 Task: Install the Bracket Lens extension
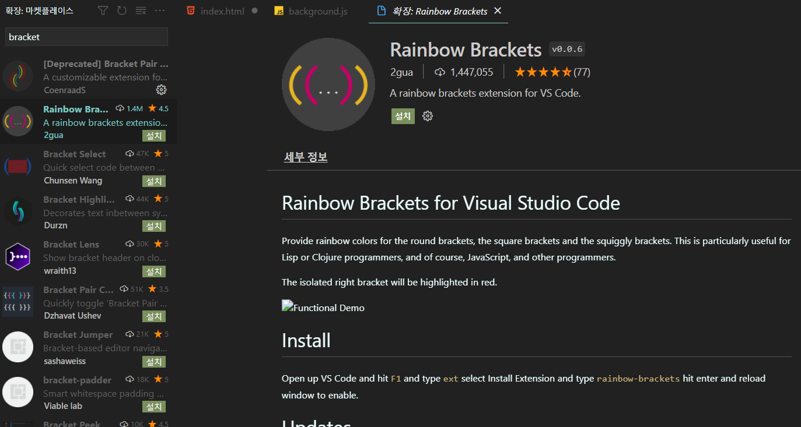pyautogui.click(x=154, y=271)
